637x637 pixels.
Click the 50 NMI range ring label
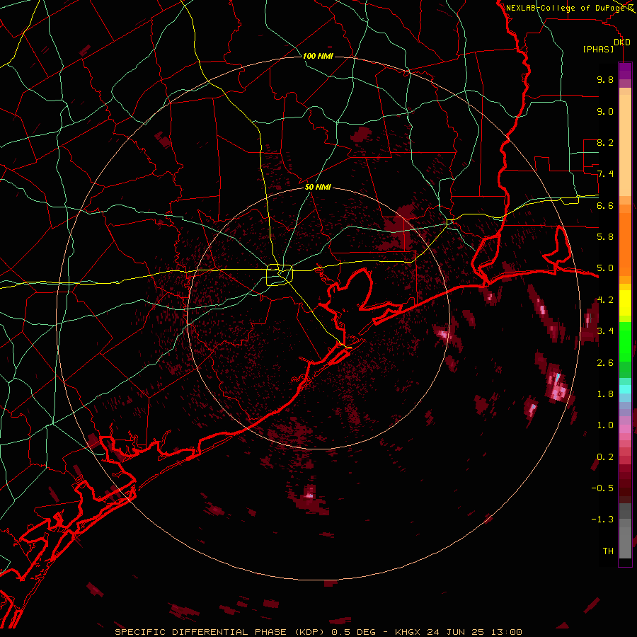(318, 187)
